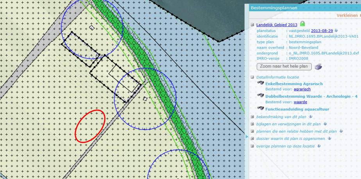This screenshot has width=361, height=179.
Task: Click o_NL.IMRO.1695.BPLandelijk2013.dxf ondergrond value
Action: pos(324,53)
